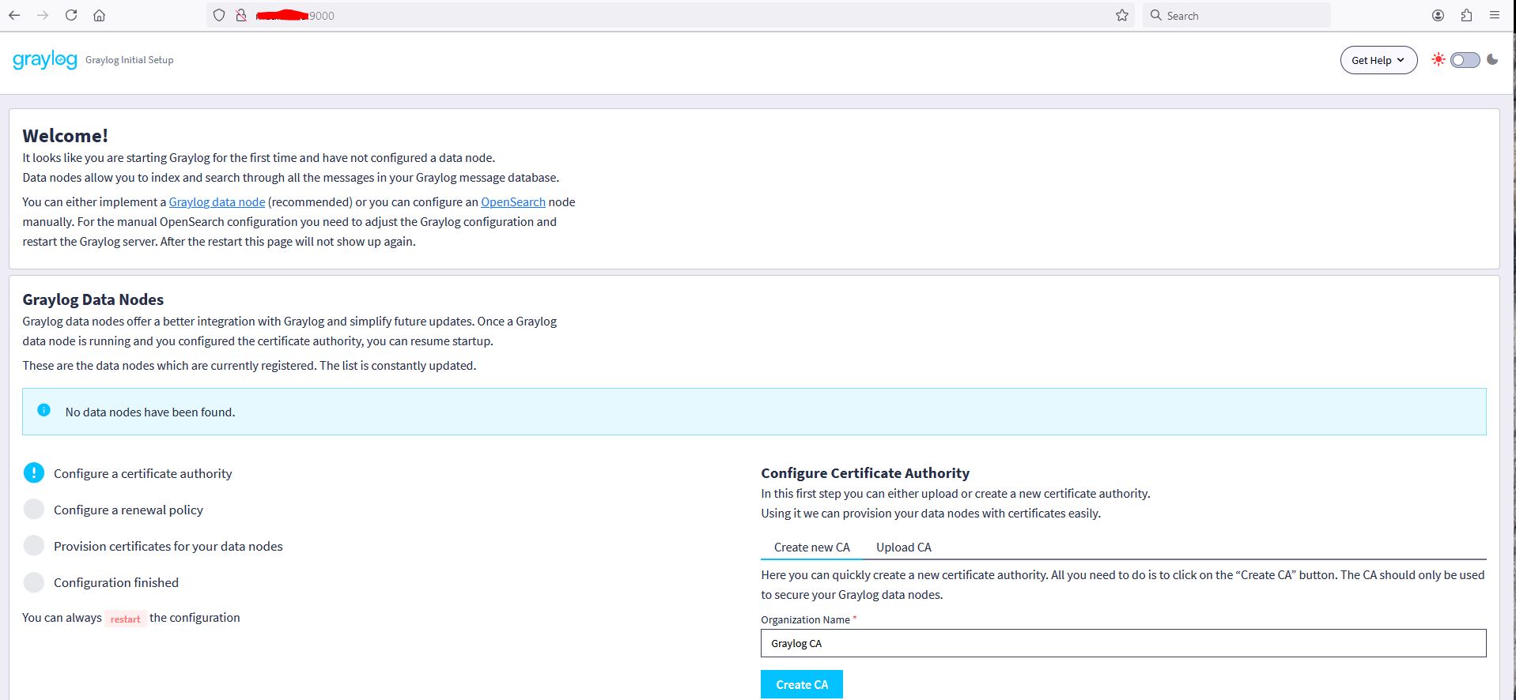1516x700 pixels.
Task: Click the Configure a certificate authority step icon
Action: coord(34,472)
